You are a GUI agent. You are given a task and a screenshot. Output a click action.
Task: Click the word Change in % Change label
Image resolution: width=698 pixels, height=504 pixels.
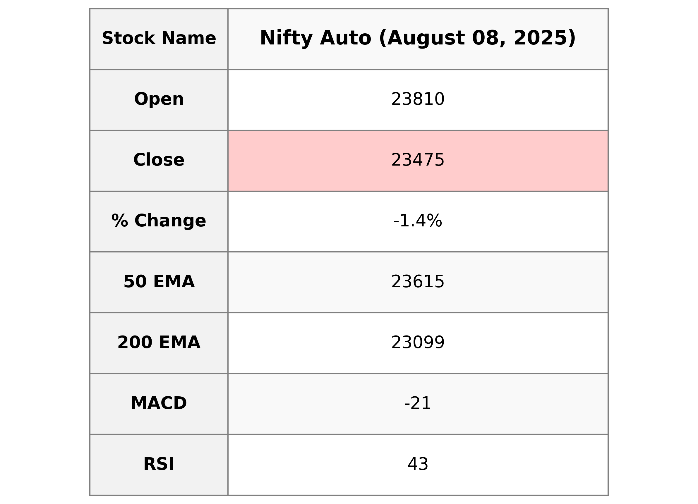click(x=170, y=221)
